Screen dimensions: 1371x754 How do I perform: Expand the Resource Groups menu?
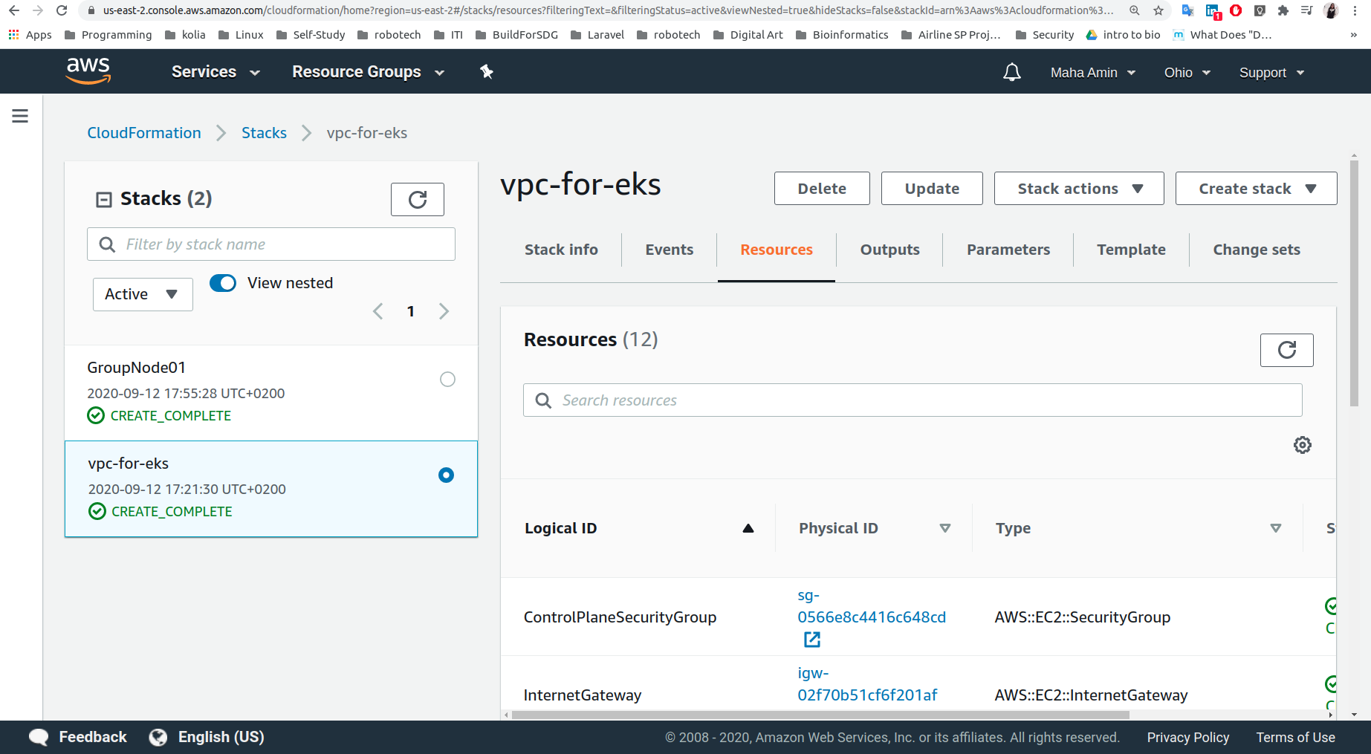(368, 72)
